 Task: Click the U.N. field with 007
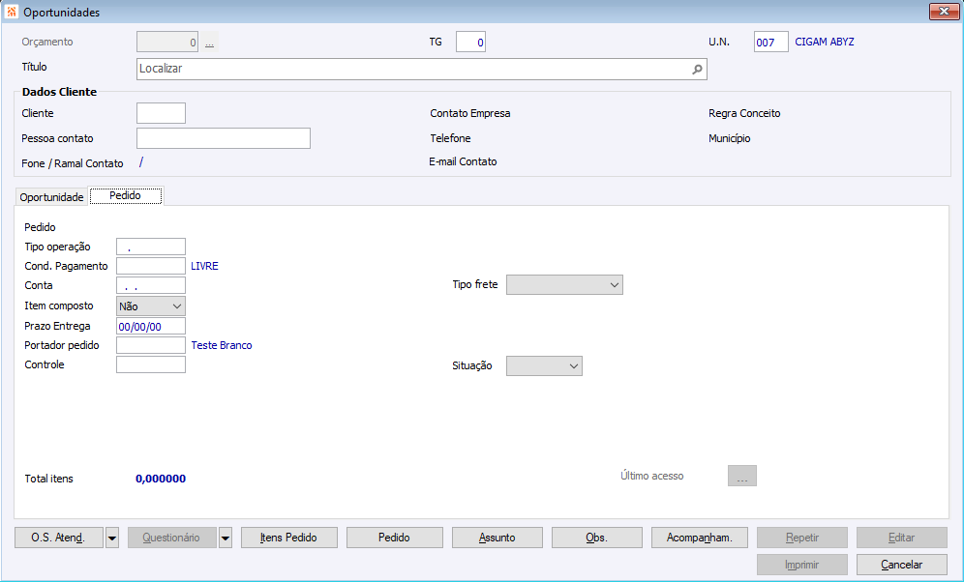coord(771,43)
